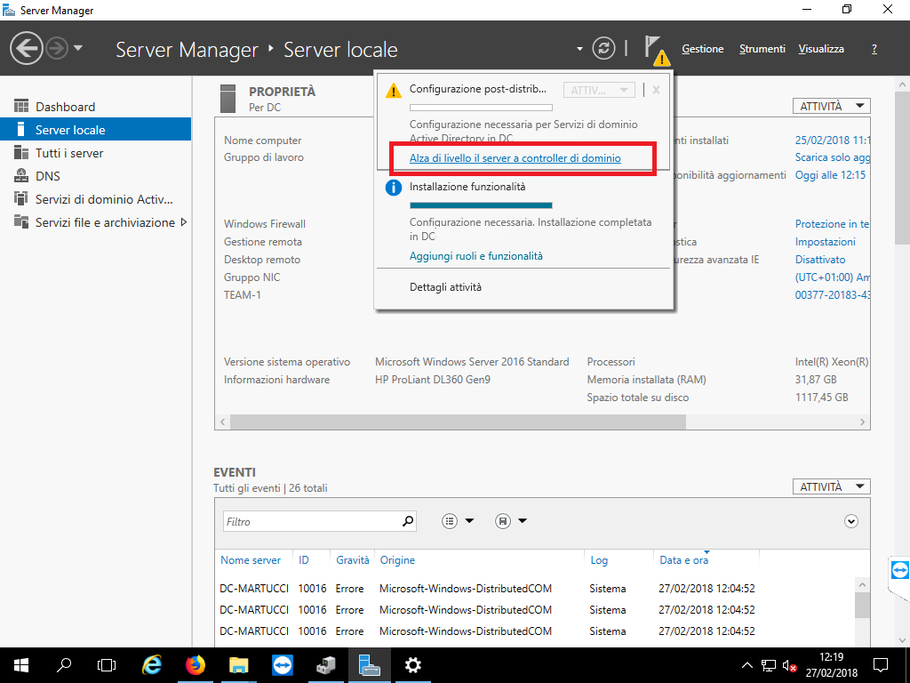910x683 pixels.
Task: Click the blue info icon for Installazione funzionalità
Action: [x=394, y=188]
